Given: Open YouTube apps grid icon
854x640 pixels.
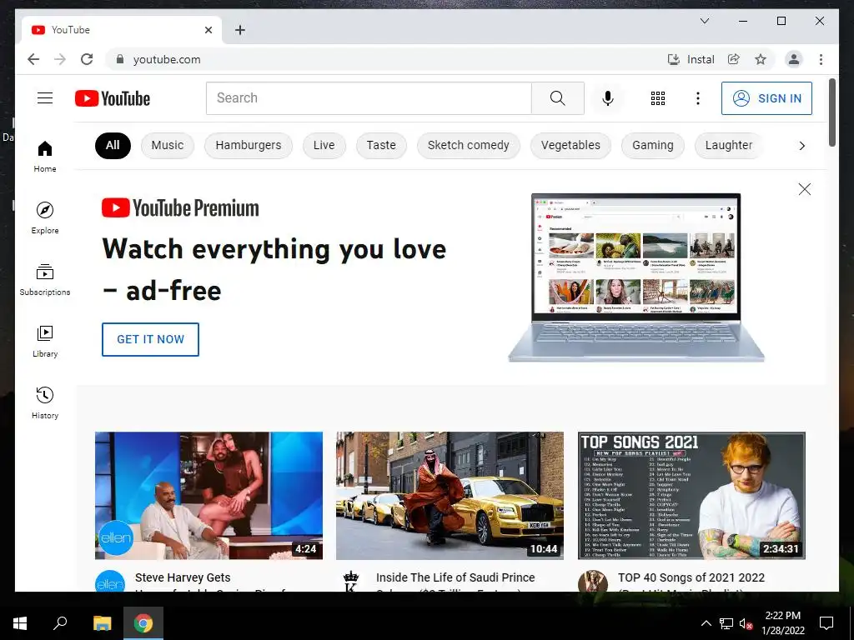Looking at the screenshot, I should (658, 98).
